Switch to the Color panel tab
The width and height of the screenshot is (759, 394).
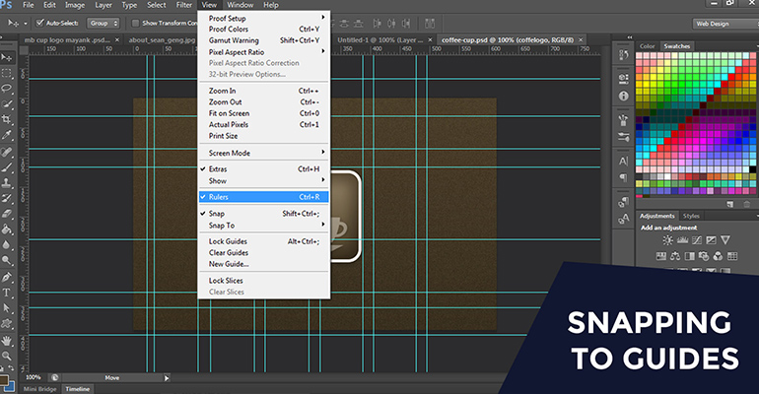648,46
